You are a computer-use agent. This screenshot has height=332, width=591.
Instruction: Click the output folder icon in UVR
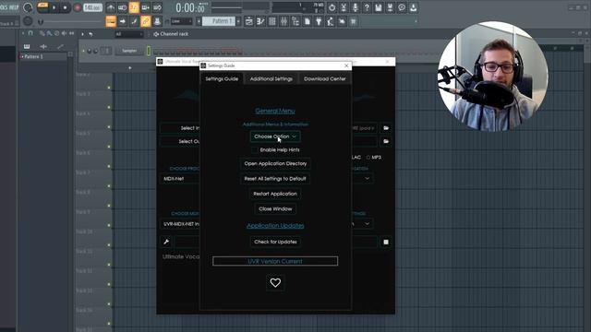click(386, 141)
